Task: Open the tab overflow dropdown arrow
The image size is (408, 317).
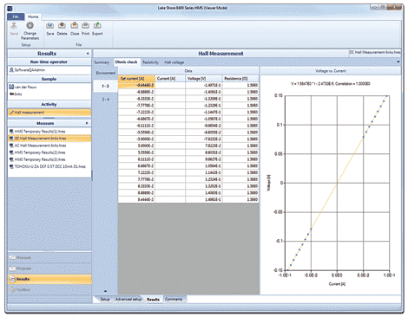Action: click(398, 61)
